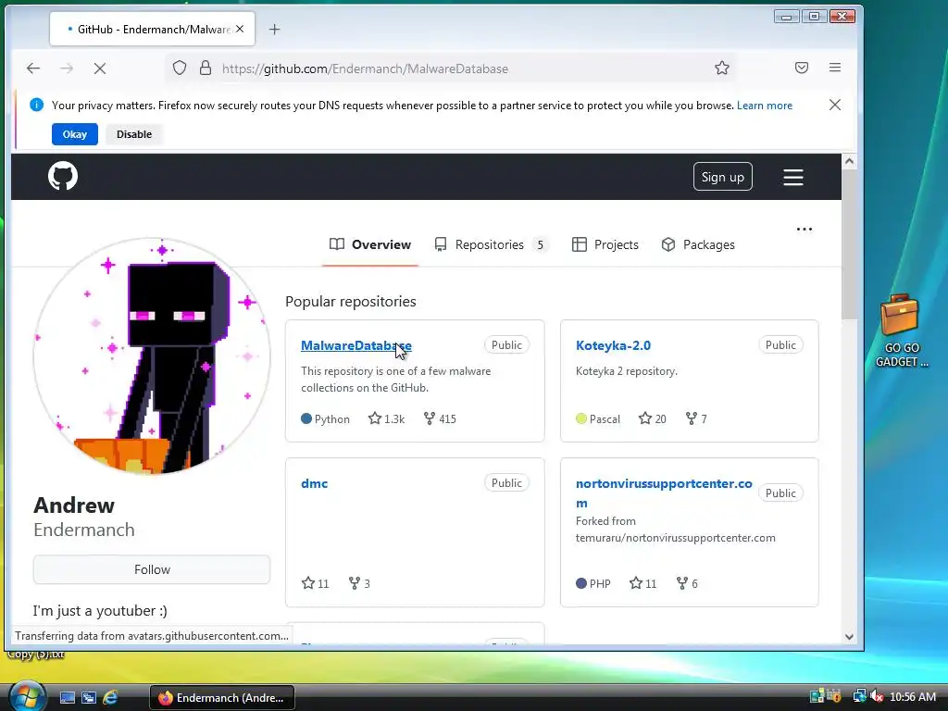Click Disable in the DNS notice
This screenshot has height=711, width=948.
coord(133,134)
